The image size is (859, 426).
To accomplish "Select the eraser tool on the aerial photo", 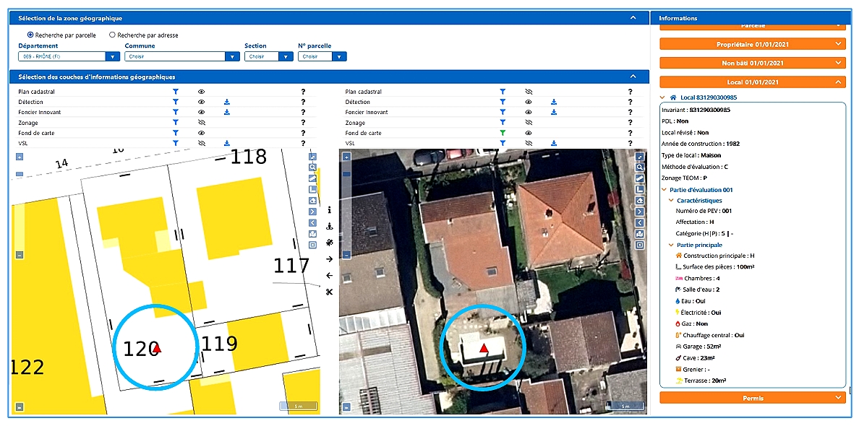I will click(639, 201).
